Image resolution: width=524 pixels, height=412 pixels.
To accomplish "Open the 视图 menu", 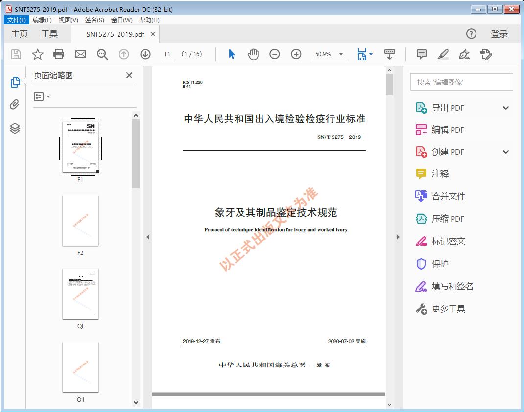I will point(67,20).
